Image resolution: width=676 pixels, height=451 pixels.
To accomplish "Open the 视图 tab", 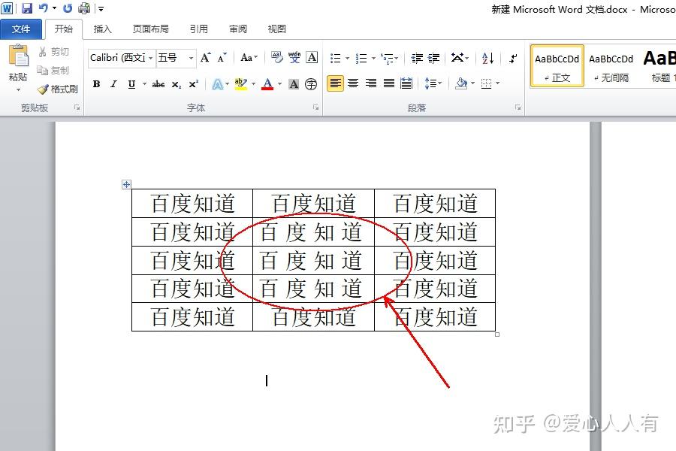I will click(x=276, y=29).
